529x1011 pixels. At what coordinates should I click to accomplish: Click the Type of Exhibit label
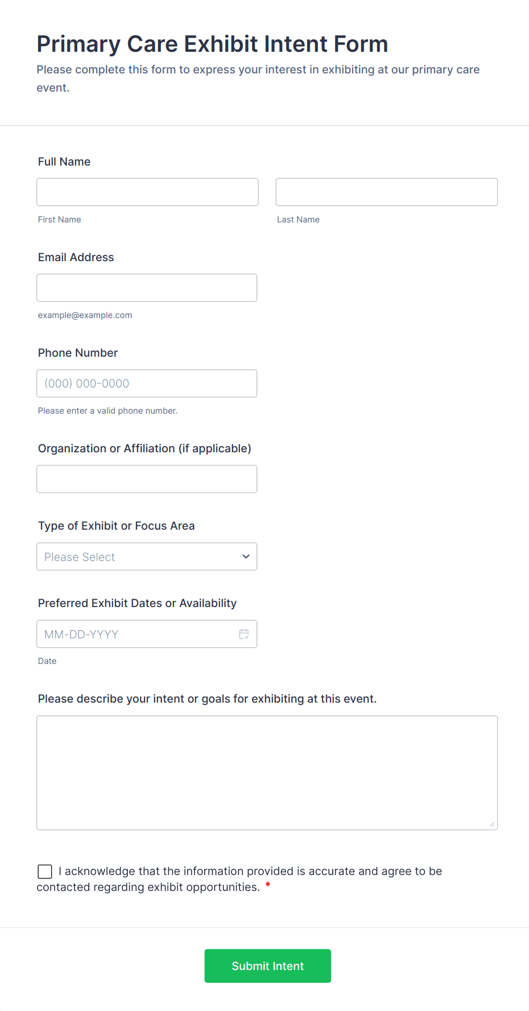pyautogui.click(x=117, y=526)
